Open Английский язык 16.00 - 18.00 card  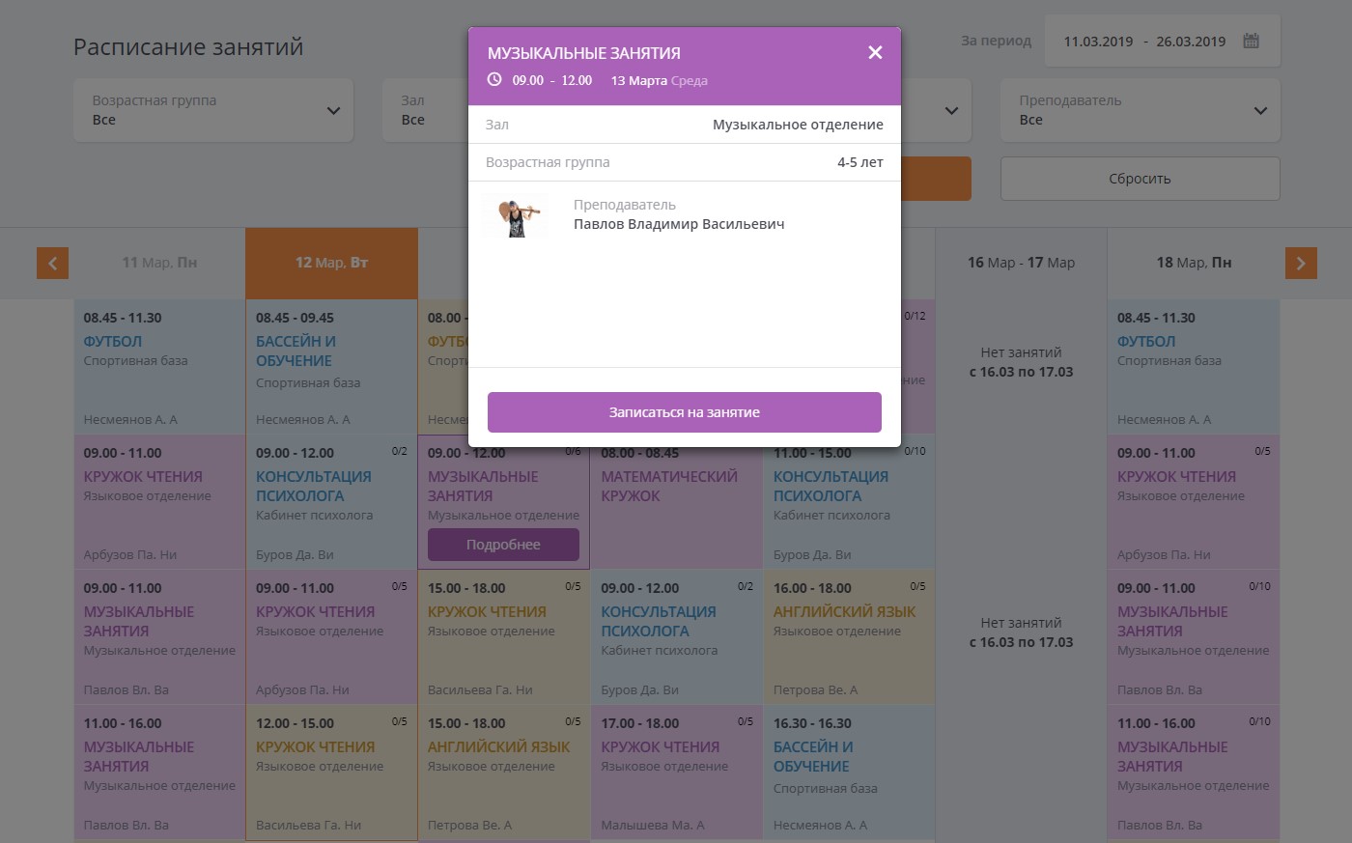point(848,637)
